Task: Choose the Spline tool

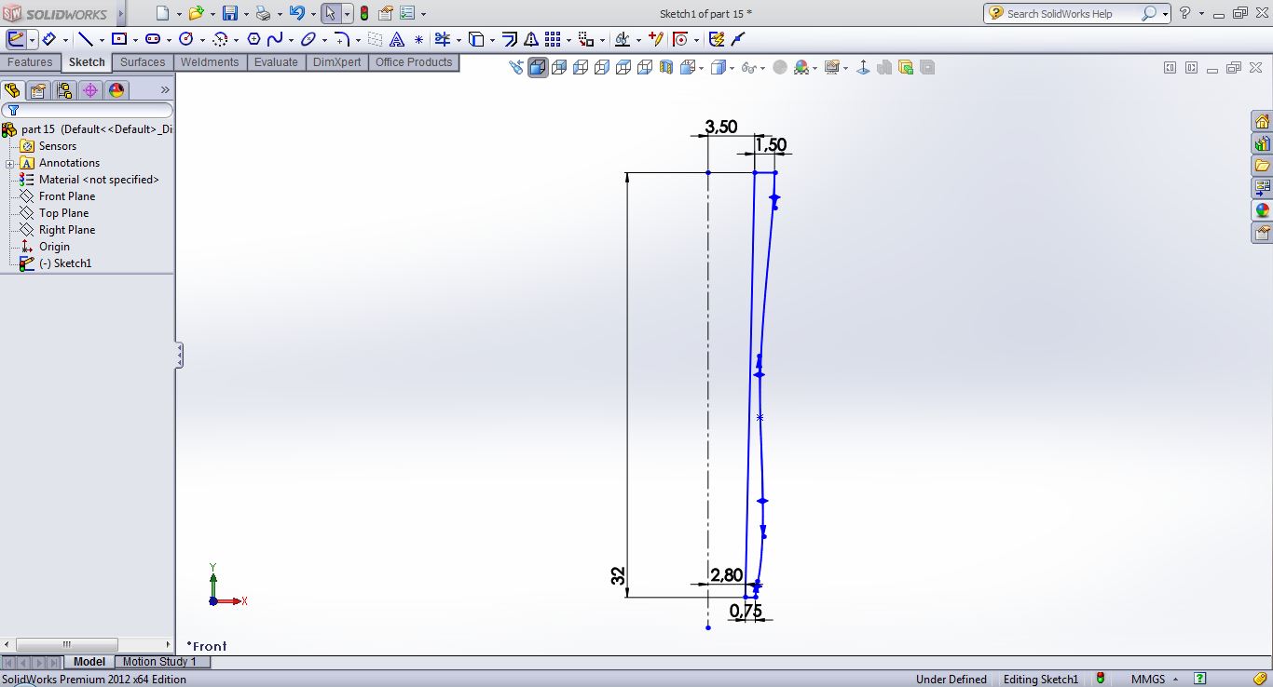Action: (275, 39)
